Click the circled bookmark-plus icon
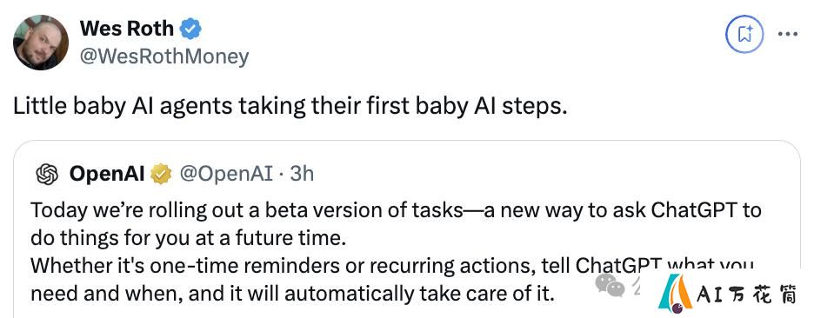814x318 pixels. click(x=744, y=34)
